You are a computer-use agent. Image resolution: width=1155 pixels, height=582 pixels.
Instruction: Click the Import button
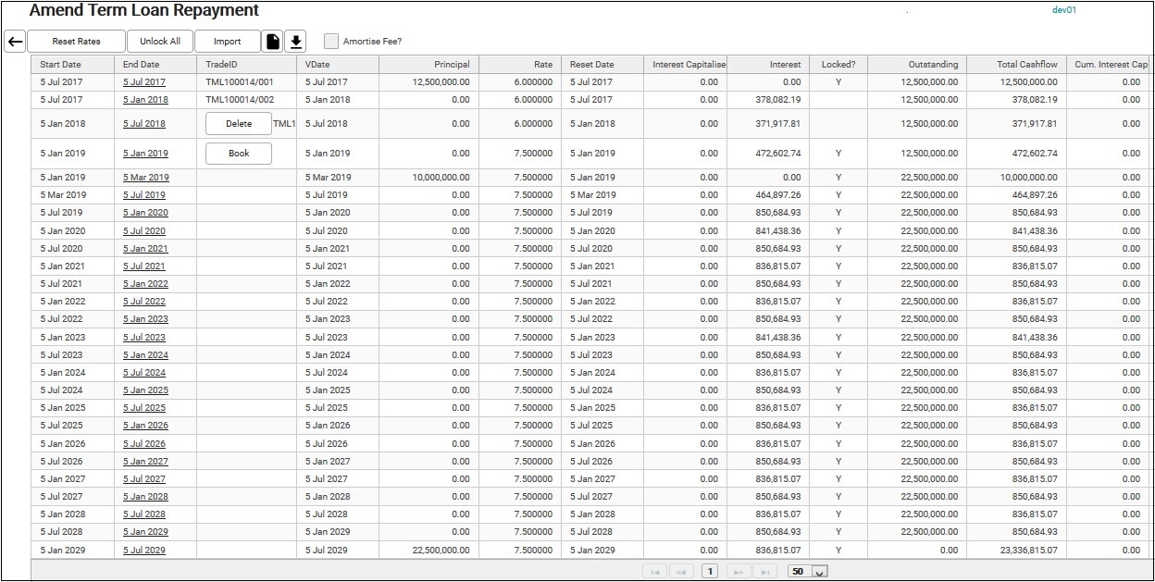point(227,42)
